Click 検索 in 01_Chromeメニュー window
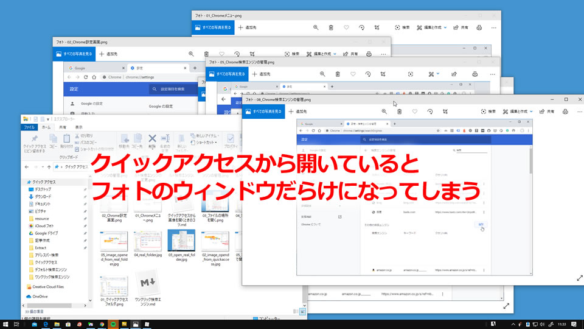Viewport: 584px width, 329px height. coord(402,27)
